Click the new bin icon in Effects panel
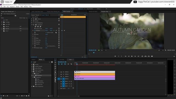 (x=48, y=96)
